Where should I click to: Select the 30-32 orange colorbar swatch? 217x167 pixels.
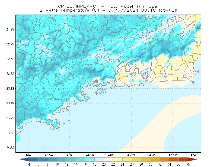(155, 159)
